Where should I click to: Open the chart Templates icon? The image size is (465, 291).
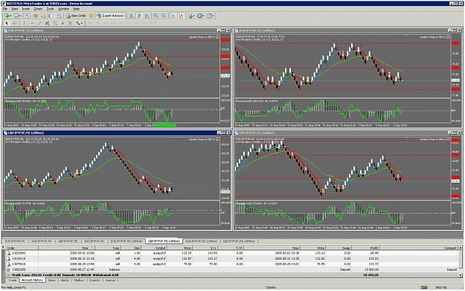(209, 16)
